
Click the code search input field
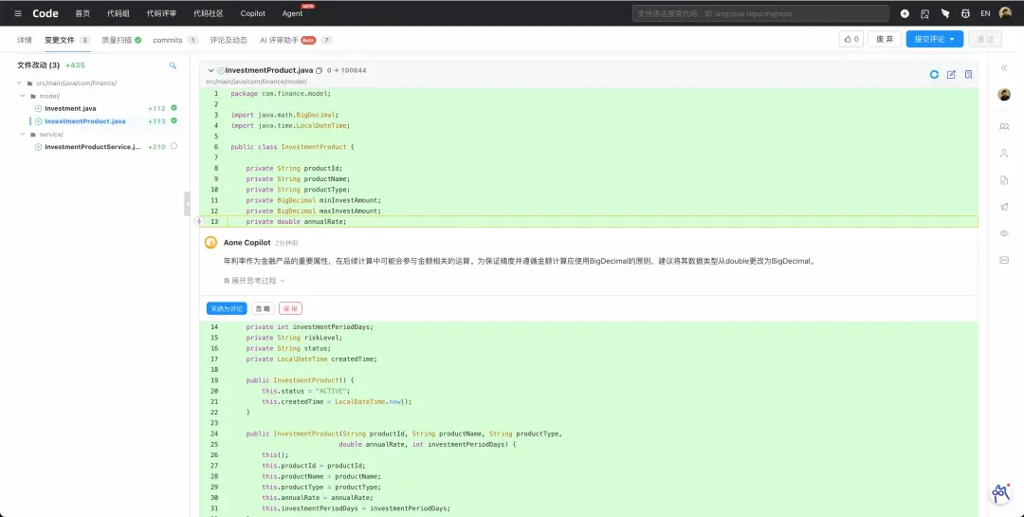pos(760,13)
